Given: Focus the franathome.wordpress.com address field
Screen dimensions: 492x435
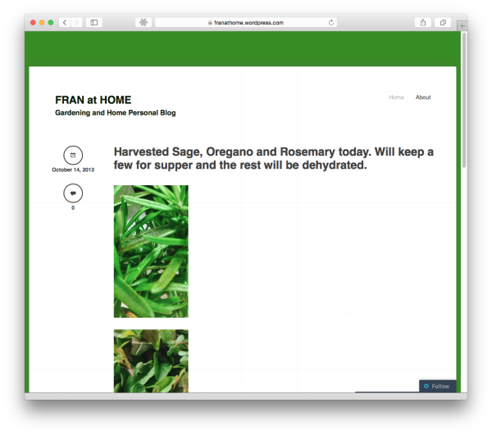Looking at the screenshot, I should pos(246,23).
